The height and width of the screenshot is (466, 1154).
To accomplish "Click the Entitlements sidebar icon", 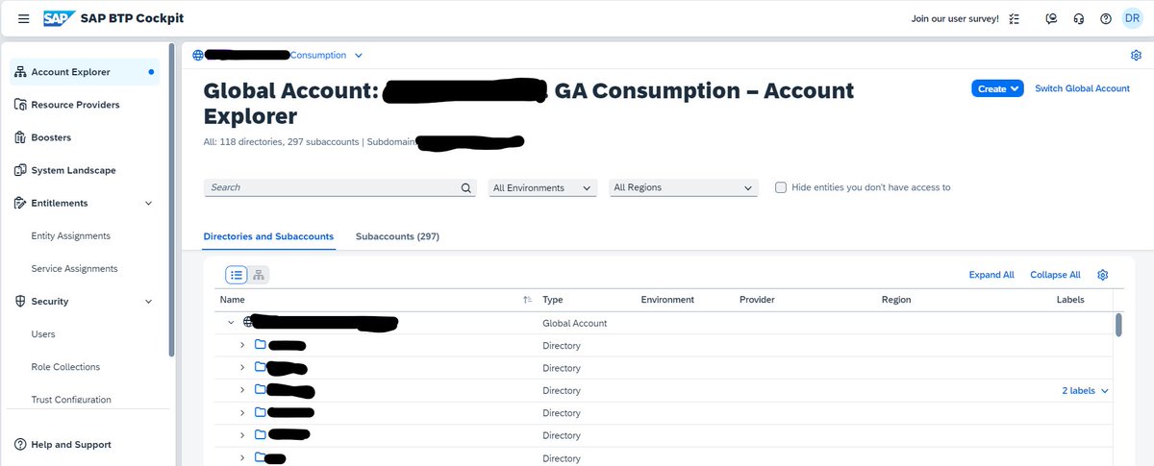I will [20, 203].
